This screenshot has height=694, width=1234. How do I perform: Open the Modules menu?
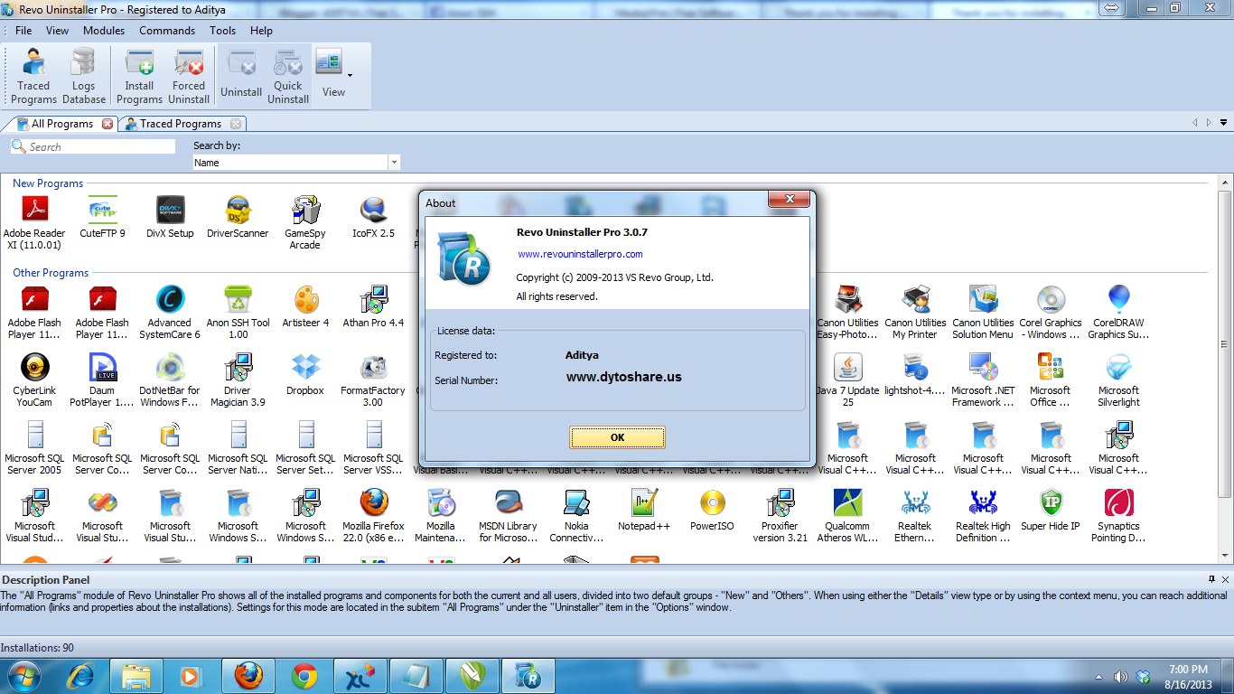pyautogui.click(x=104, y=31)
